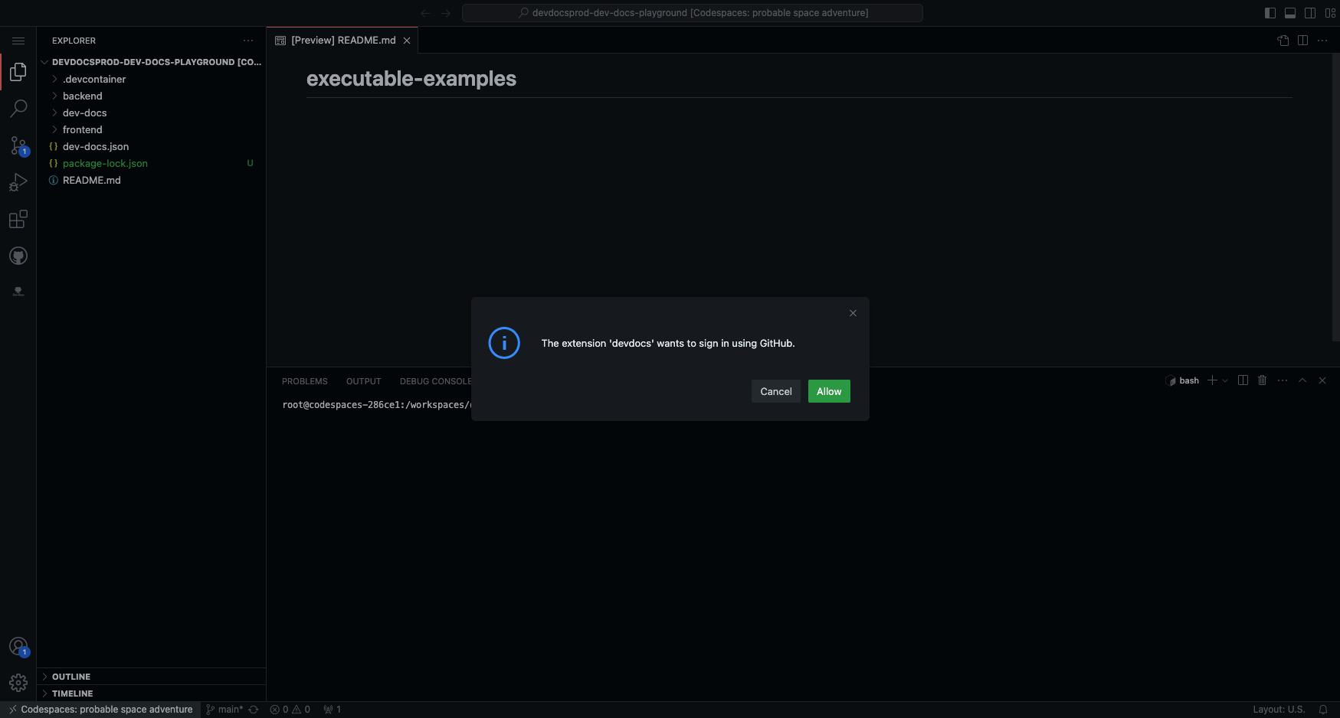Viewport: 1340px width, 718px height.
Task: Open the Source Control view
Action: 18,145
